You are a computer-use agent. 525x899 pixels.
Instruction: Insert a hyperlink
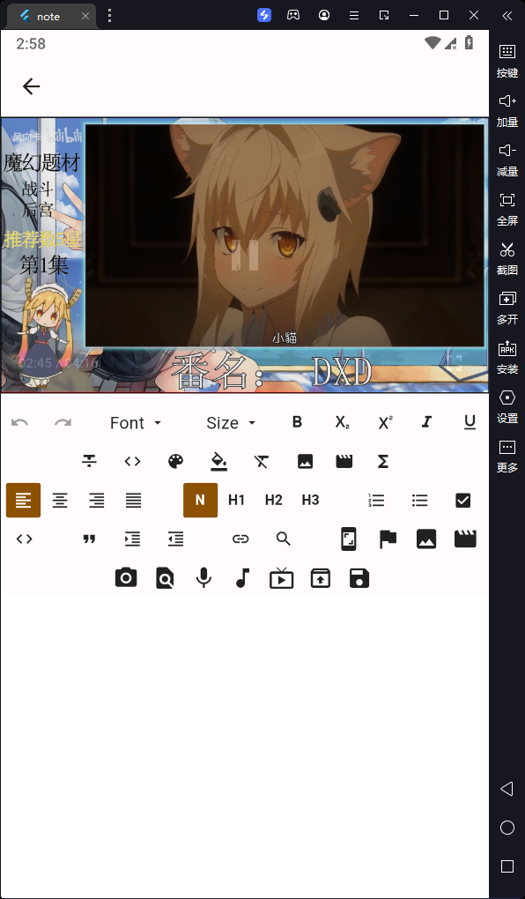[x=240, y=539]
